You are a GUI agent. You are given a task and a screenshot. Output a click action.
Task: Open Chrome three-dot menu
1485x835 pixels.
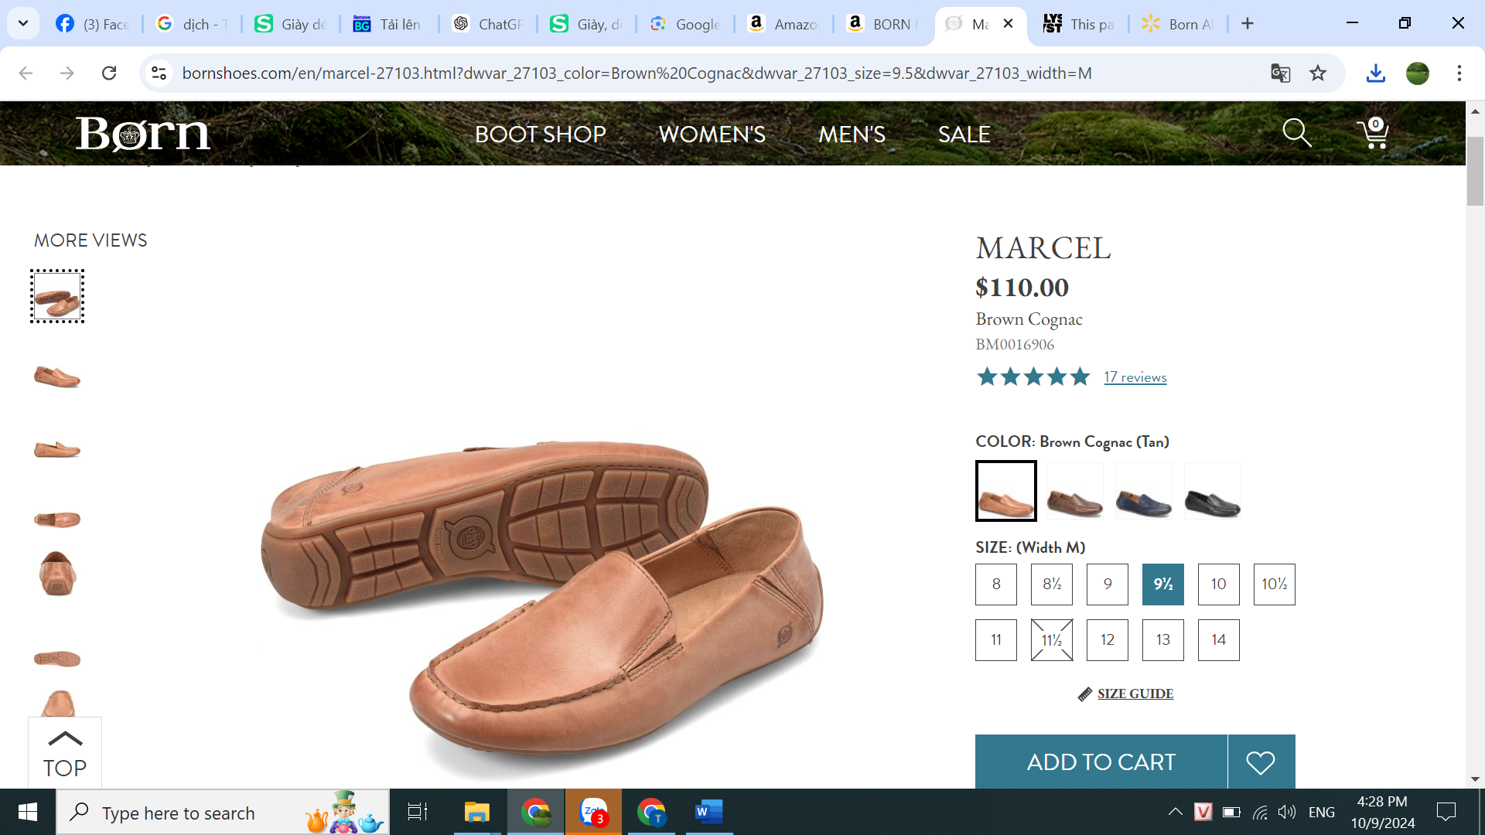coord(1459,73)
